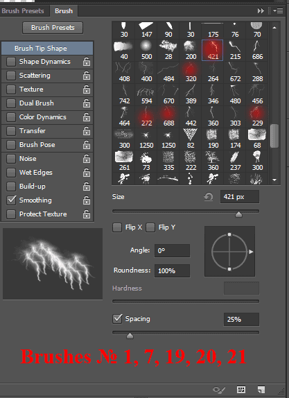This screenshot has width=289, height=398.
Task: Toggle the live tip brush preview icon
Action: (x=218, y=390)
